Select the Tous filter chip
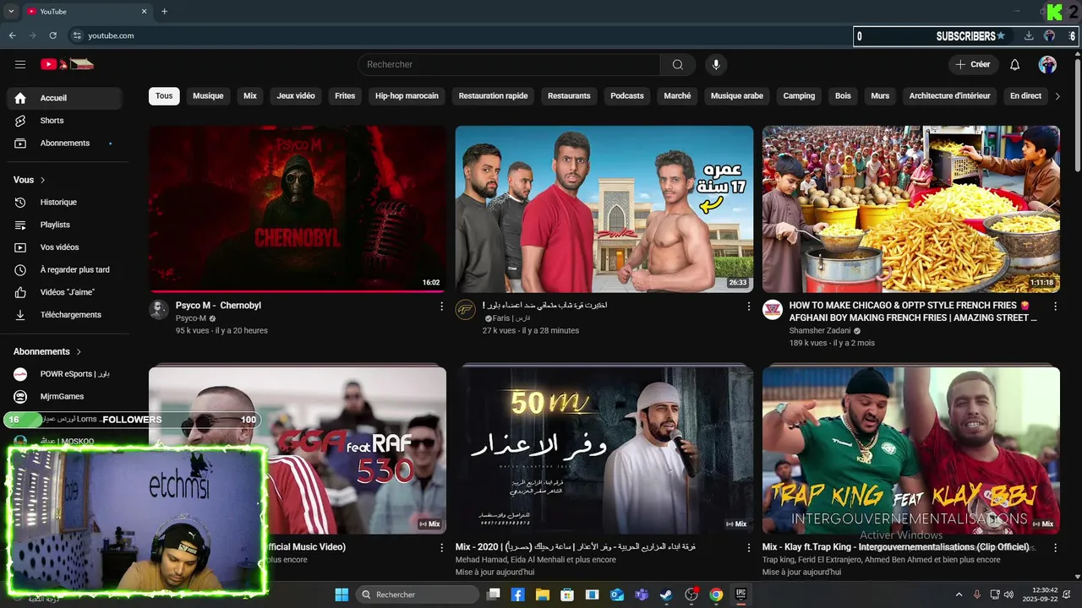The height and width of the screenshot is (608, 1082). click(x=164, y=96)
